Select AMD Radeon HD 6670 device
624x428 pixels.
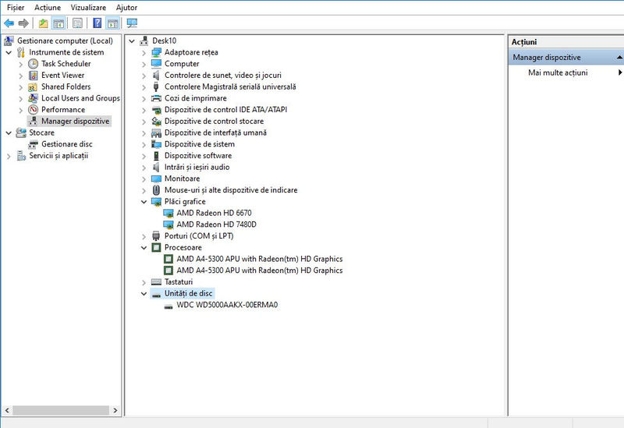(x=214, y=213)
